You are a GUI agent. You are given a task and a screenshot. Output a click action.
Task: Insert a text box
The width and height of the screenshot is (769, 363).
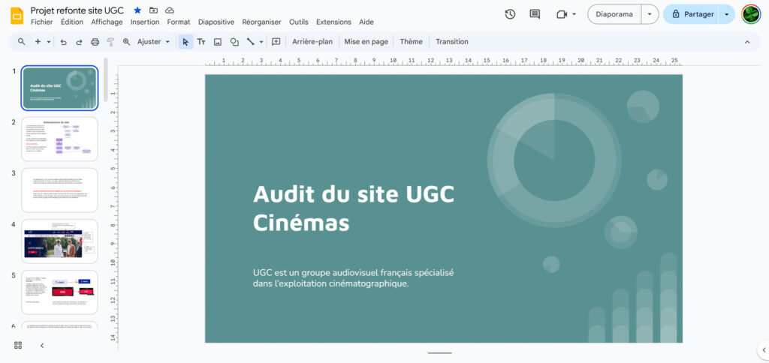[201, 42]
